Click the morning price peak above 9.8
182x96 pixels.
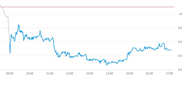(x=19, y=25)
